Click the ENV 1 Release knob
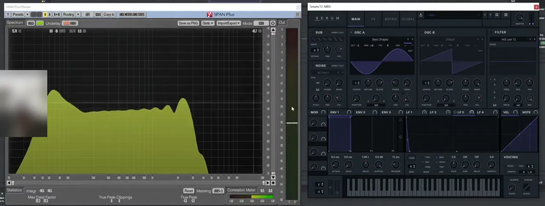This screenshot has height=206, width=545. tap(396, 164)
